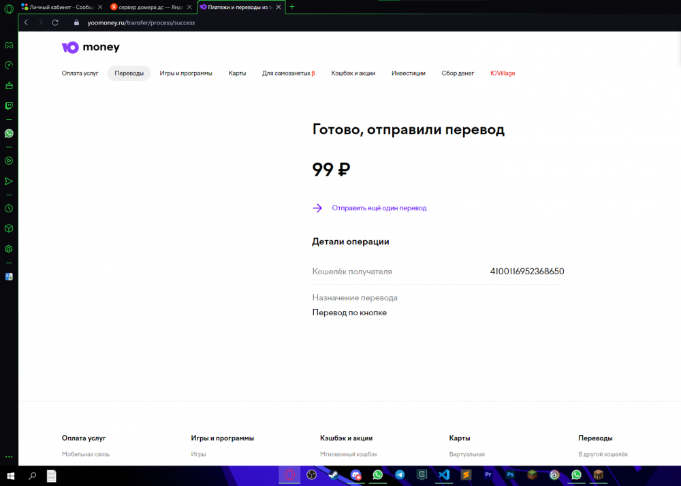
Task: Click footer link 'Мобильная связь'
Action: (x=86, y=454)
